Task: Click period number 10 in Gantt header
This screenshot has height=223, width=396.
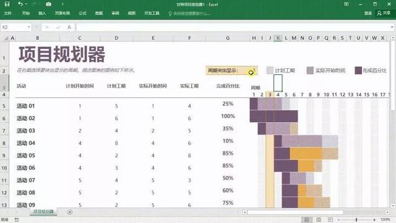Action: click(326, 95)
